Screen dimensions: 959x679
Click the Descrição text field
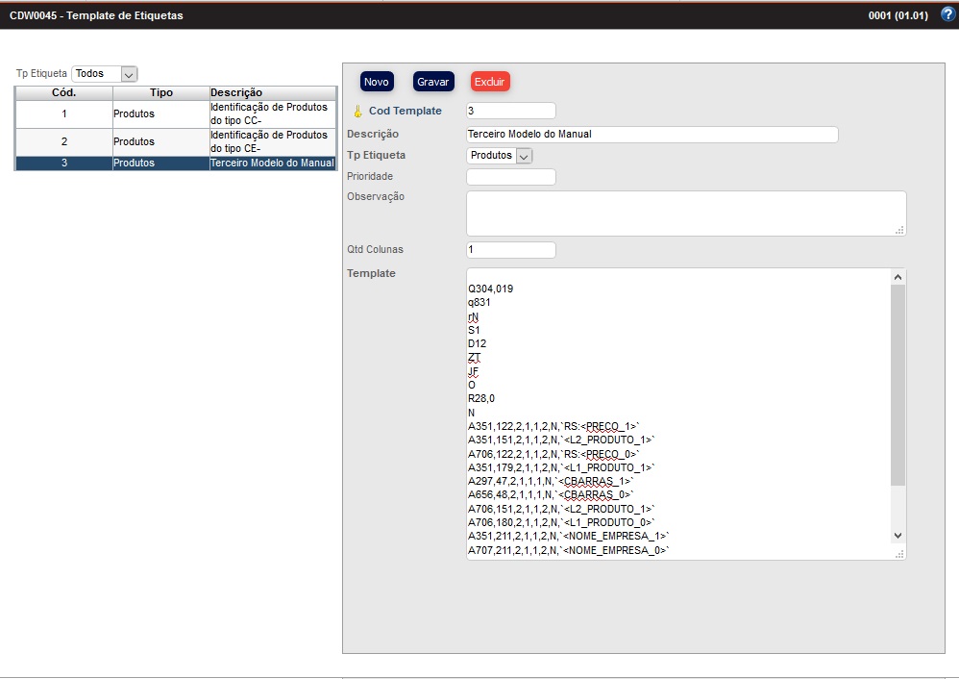coord(652,135)
